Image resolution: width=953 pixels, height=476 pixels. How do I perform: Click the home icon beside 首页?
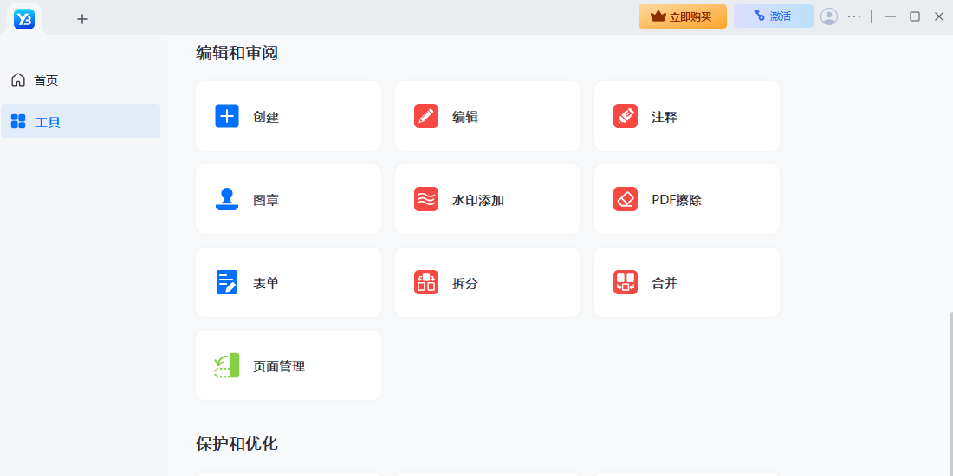(18, 80)
